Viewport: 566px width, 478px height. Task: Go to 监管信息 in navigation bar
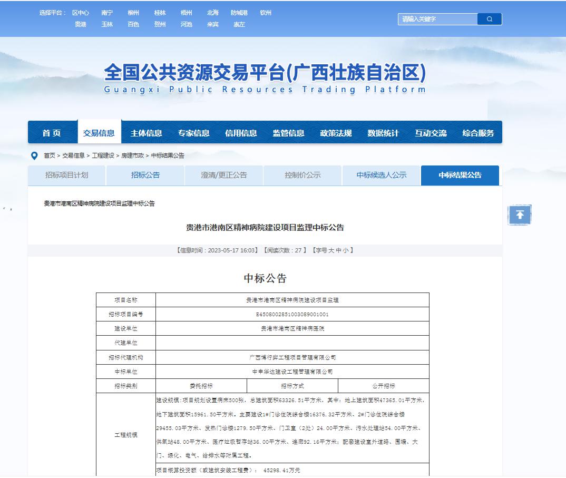pyautogui.click(x=288, y=133)
